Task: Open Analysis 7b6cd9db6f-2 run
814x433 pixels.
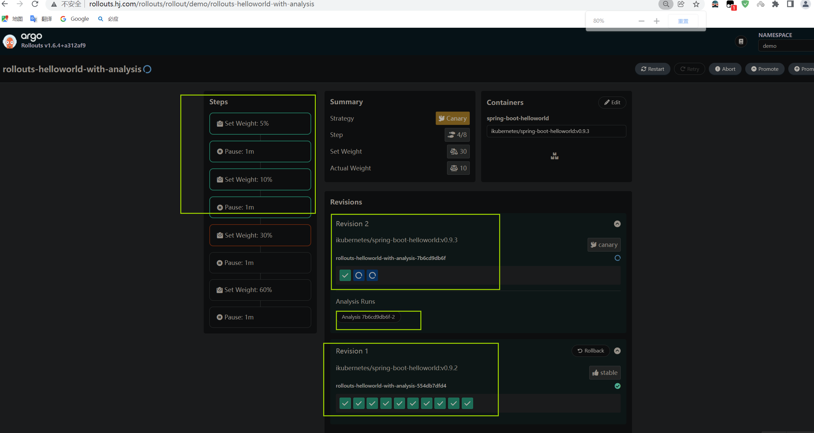Action: (368, 317)
